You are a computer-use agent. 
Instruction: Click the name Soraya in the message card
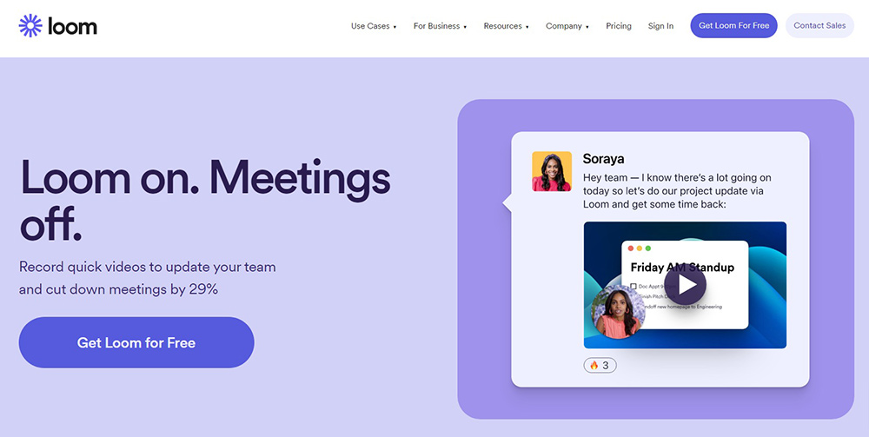tap(603, 159)
